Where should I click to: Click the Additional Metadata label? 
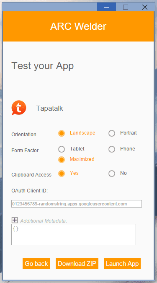(x=44, y=221)
